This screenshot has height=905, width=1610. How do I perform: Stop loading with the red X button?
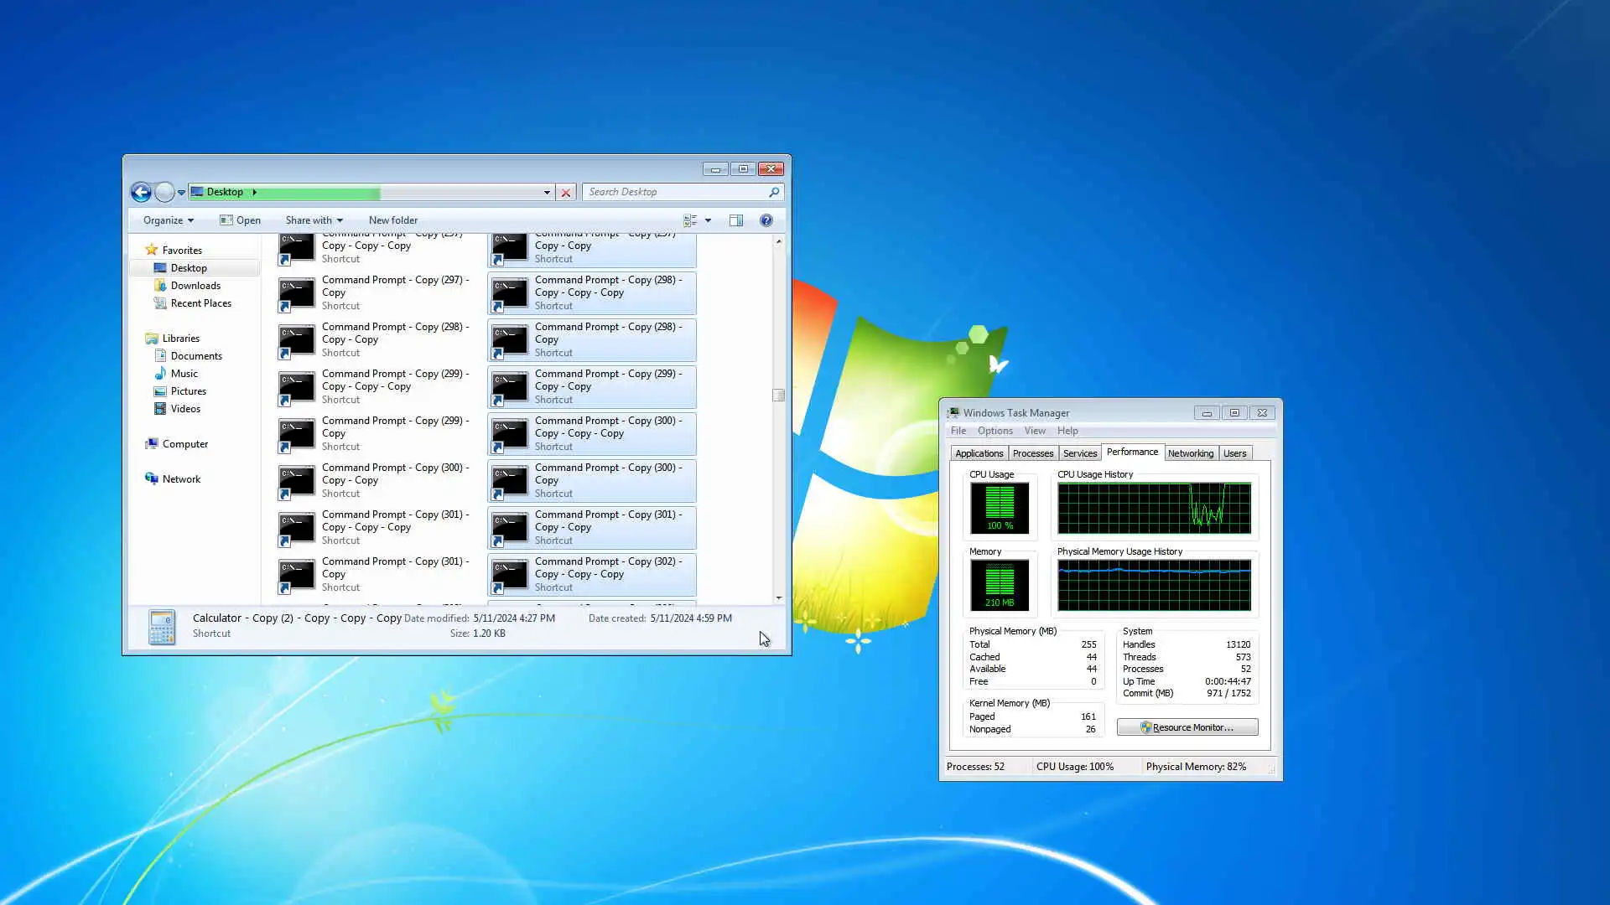[566, 193]
